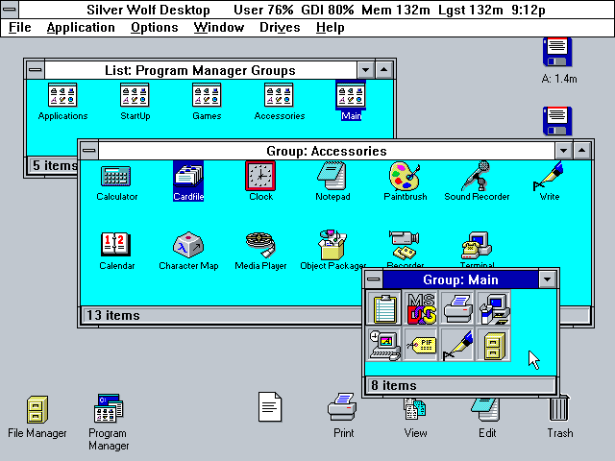Select the Calendar icon
This screenshot has height=461, width=615.
coord(116,245)
